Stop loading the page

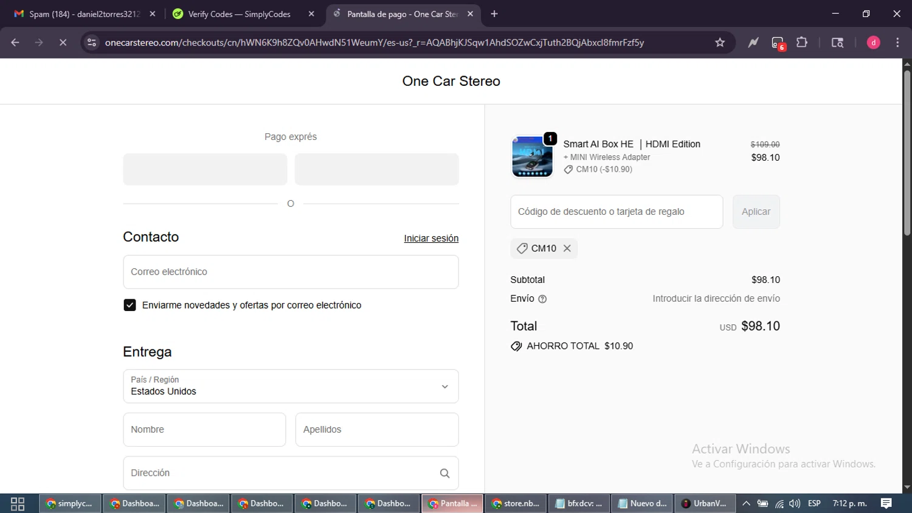(x=63, y=43)
